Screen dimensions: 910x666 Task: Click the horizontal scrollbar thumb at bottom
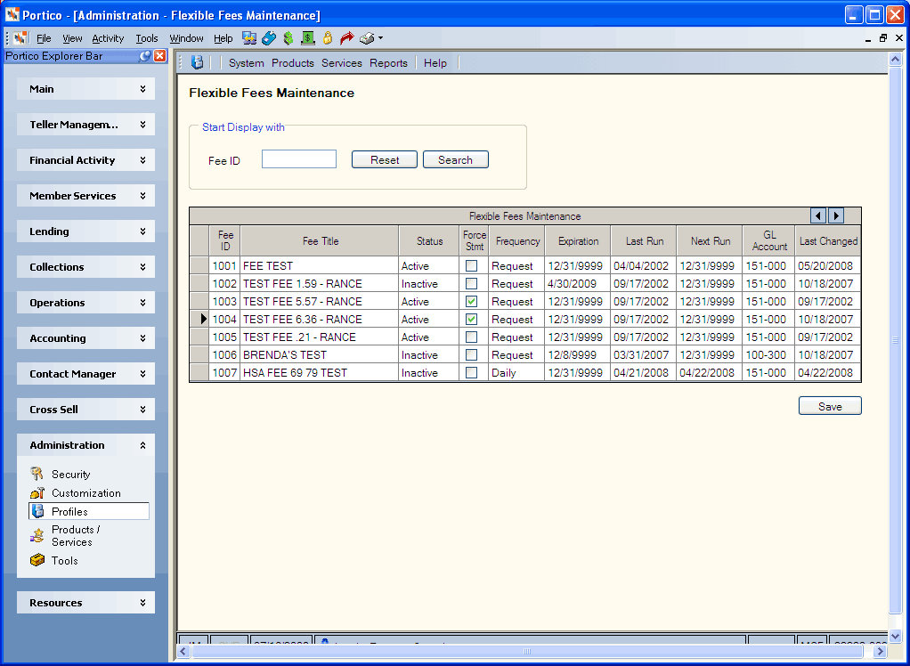pyautogui.click(x=527, y=652)
